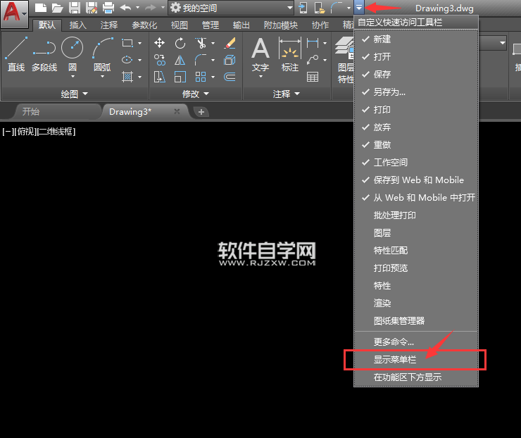Click the Save As icon in quick access toolbar

[92, 8]
